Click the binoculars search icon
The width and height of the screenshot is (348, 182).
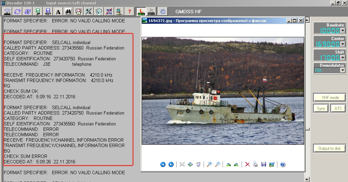[68, 12]
